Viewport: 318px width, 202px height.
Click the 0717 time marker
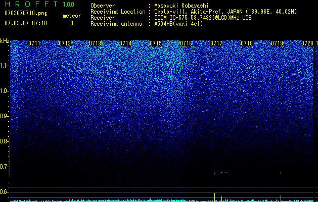coord(216,43)
